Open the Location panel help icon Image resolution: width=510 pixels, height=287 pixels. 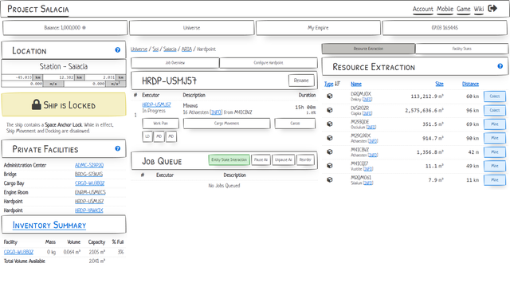pyautogui.click(x=118, y=49)
